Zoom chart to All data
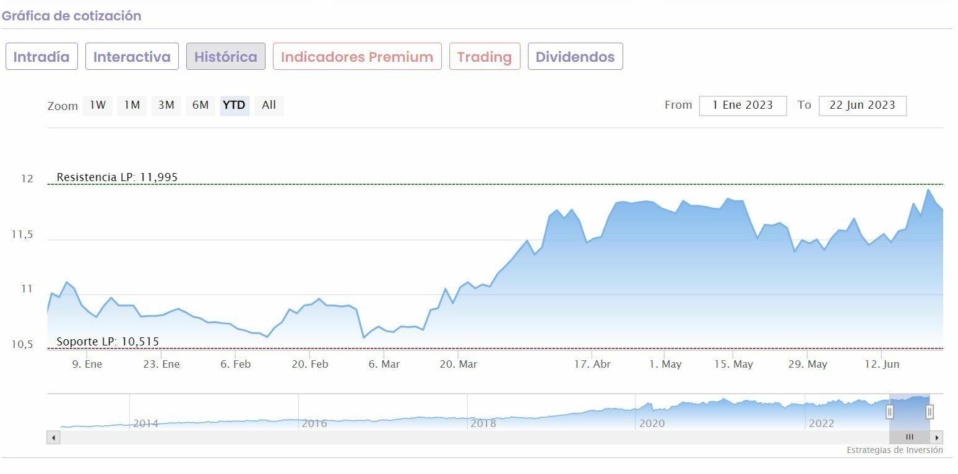This screenshot has height=474, width=958. pyautogui.click(x=269, y=105)
